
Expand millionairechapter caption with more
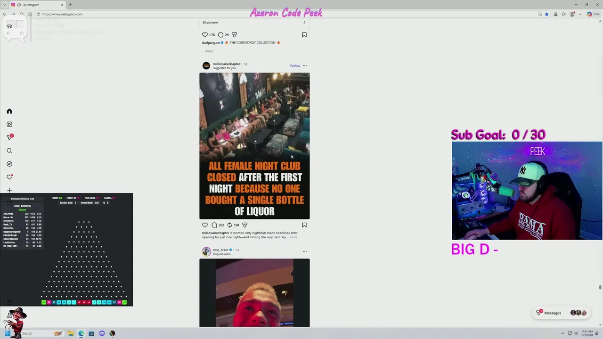pos(293,237)
